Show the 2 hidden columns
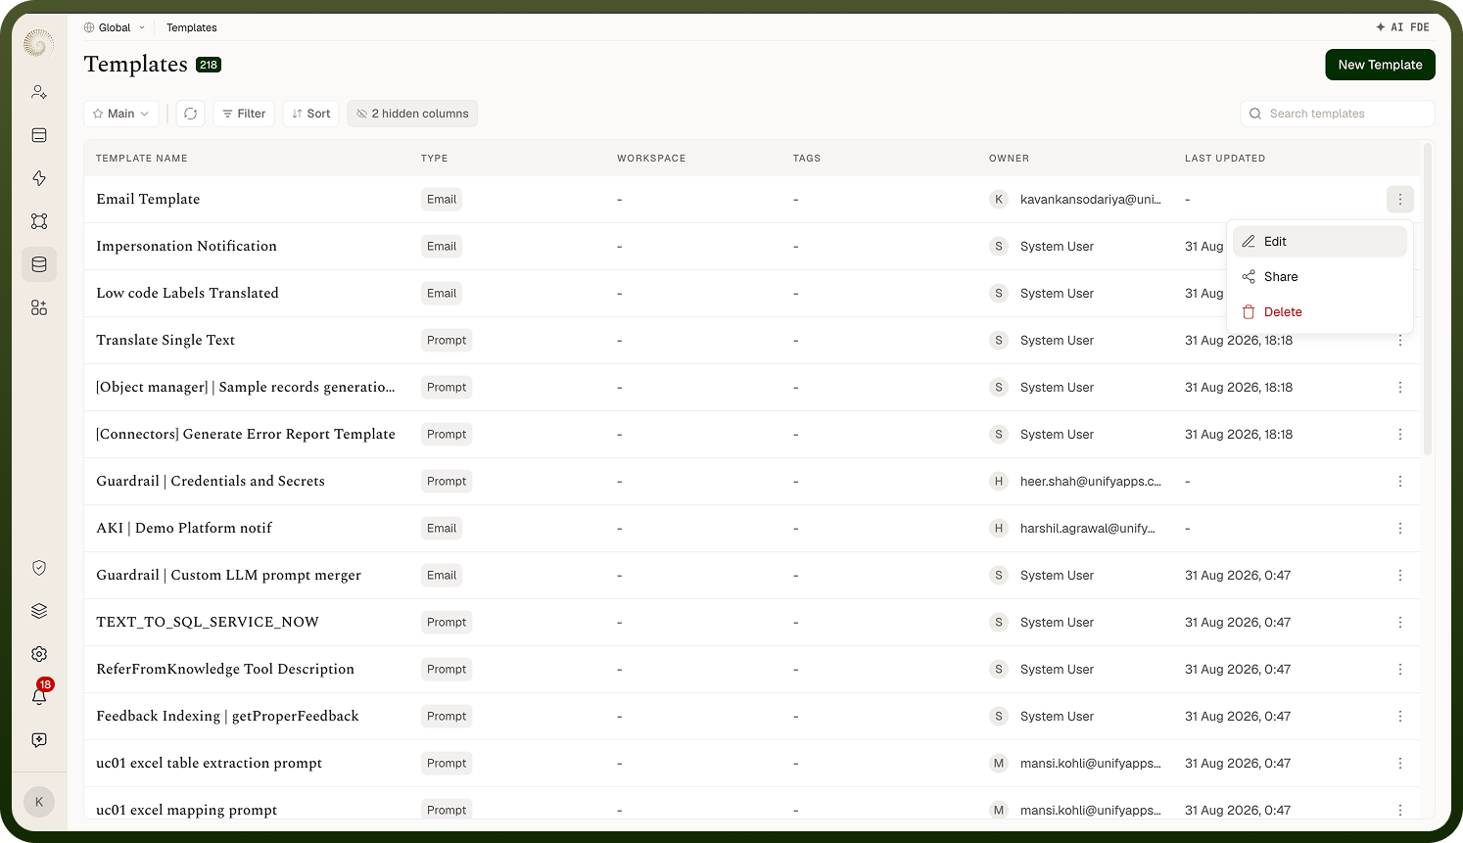The width and height of the screenshot is (1463, 843). coord(412,114)
